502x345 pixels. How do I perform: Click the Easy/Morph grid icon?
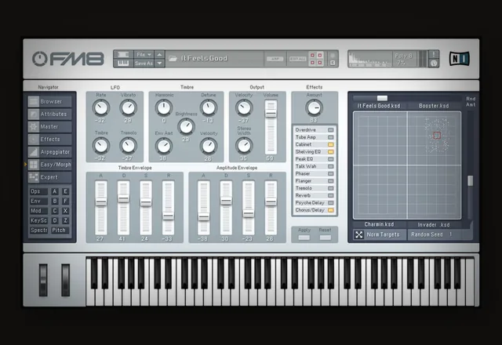point(33,165)
